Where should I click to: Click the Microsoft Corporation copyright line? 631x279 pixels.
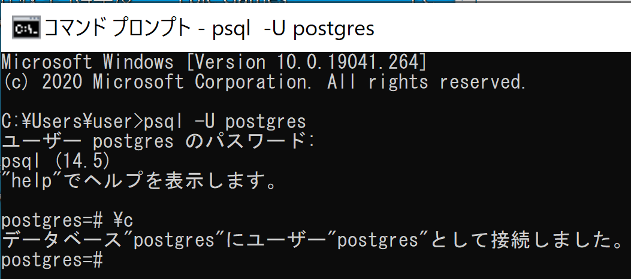point(264,82)
